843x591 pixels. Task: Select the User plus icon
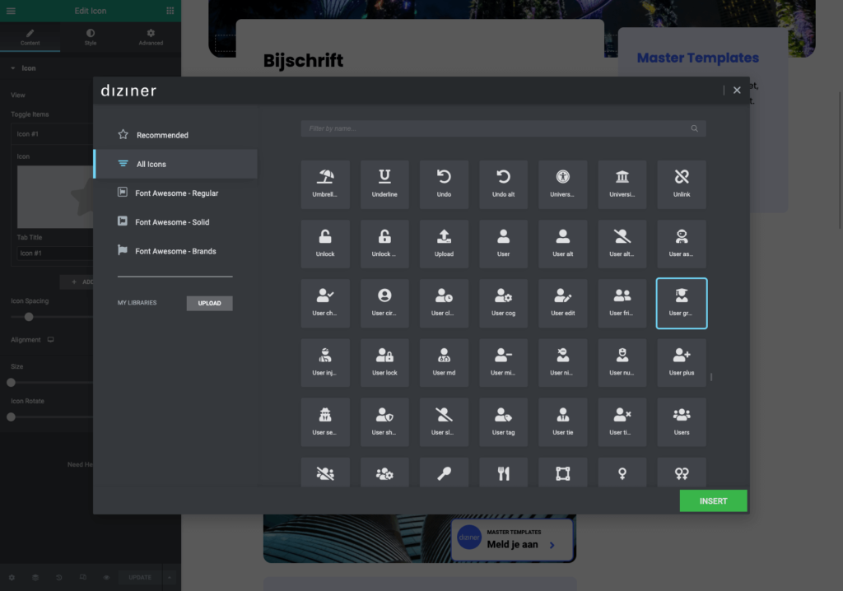[682, 362]
